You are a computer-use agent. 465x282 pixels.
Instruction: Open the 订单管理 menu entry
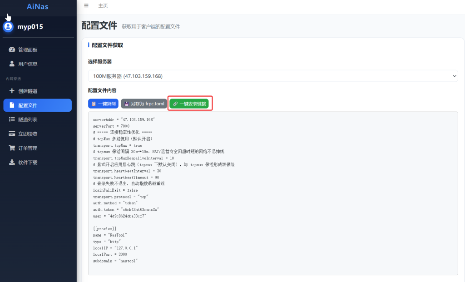(x=37, y=148)
